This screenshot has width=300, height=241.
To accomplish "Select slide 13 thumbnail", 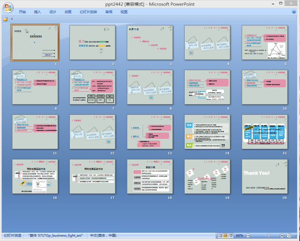I will pos(150,132).
